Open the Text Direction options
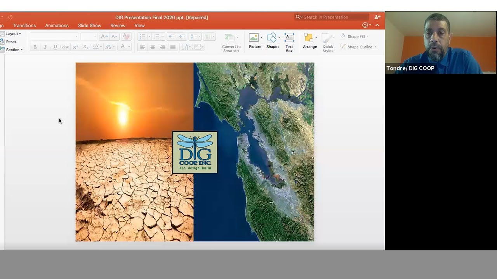This screenshot has width=497, height=279. (x=186, y=47)
